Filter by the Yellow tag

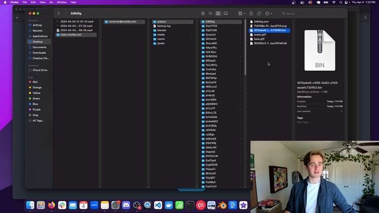36,93
